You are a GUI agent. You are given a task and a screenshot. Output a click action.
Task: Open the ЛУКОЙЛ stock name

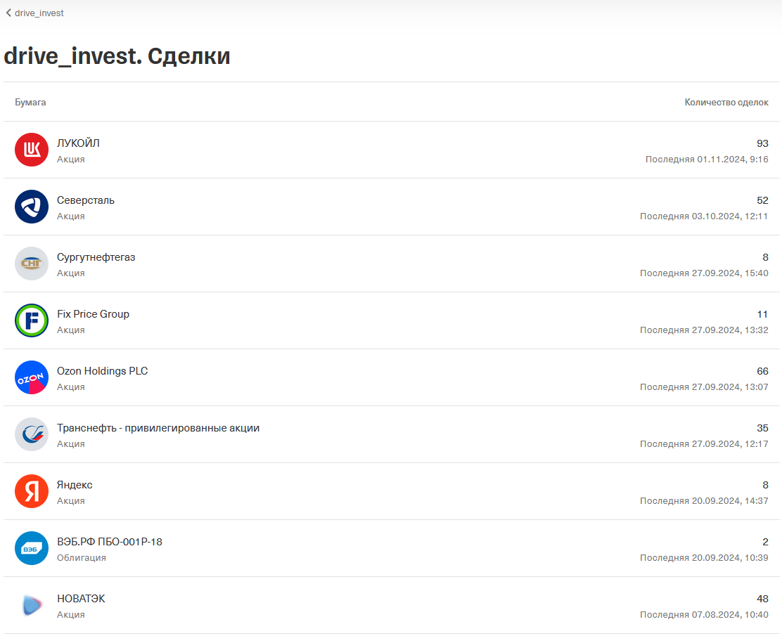pos(78,143)
